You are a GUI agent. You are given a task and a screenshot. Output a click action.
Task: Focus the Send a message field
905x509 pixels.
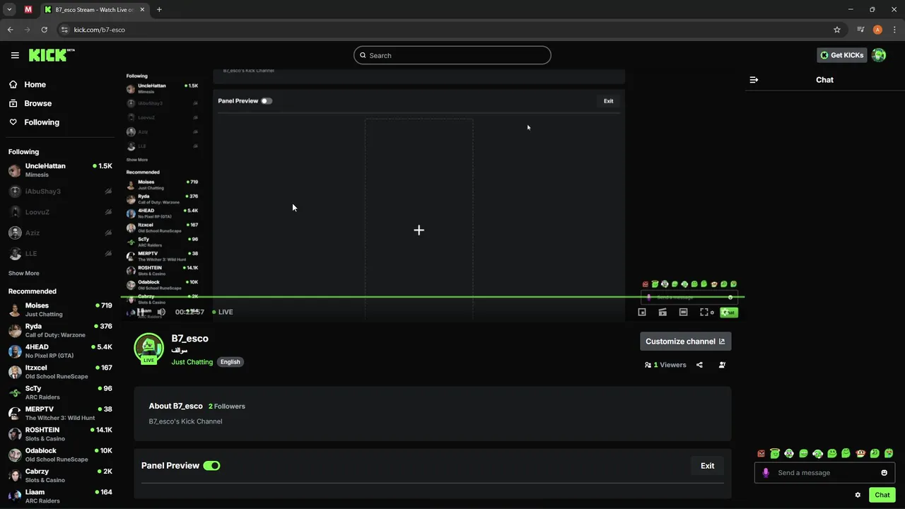point(824,473)
